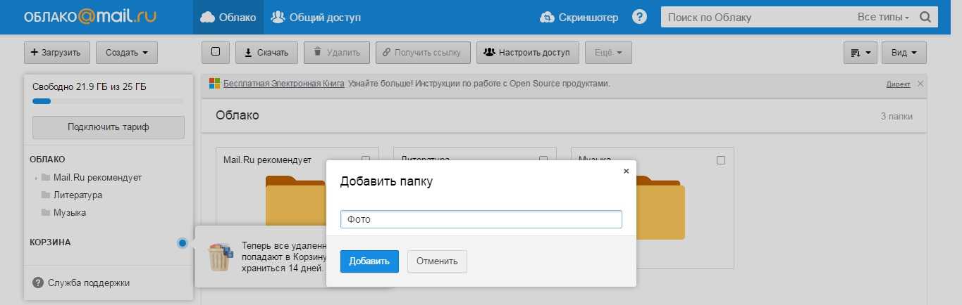Click the folder name input field

481,219
